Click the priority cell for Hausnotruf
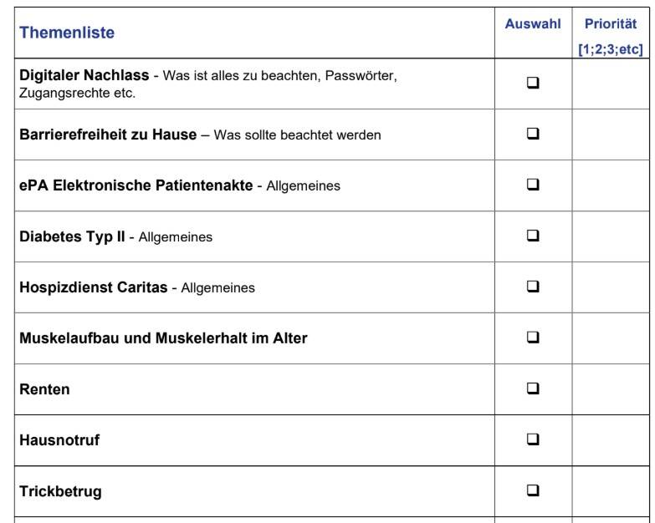655x523 pixels. [611, 440]
